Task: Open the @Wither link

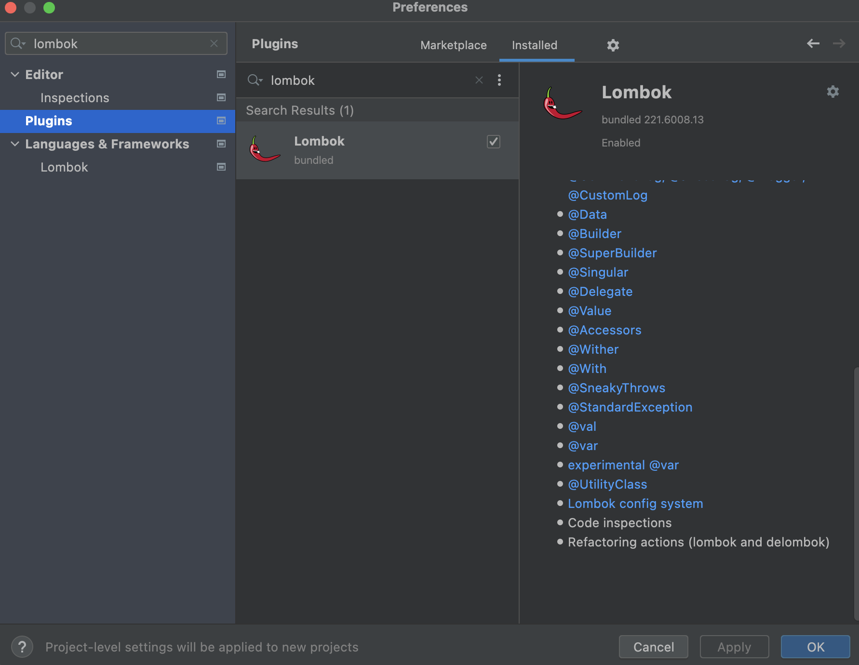Action: (x=593, y=349)
